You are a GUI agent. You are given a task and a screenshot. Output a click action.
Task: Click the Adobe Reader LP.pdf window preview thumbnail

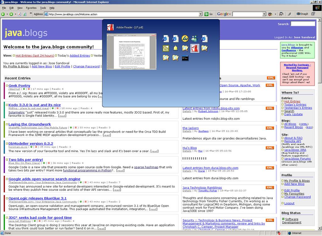[x=131, y=51]
